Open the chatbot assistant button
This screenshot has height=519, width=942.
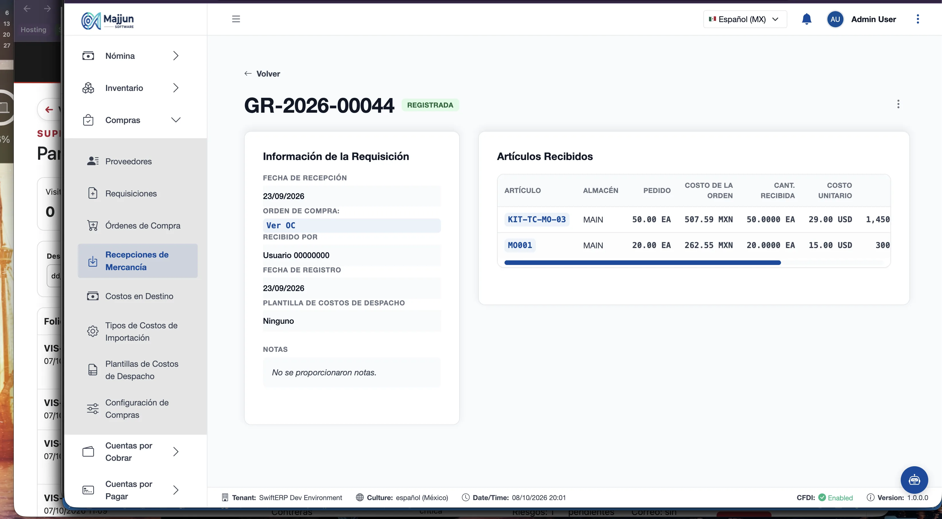[914, 480]
